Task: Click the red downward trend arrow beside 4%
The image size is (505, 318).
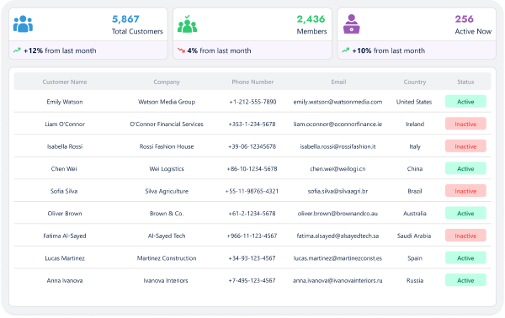Action: [x=181, y=50]
